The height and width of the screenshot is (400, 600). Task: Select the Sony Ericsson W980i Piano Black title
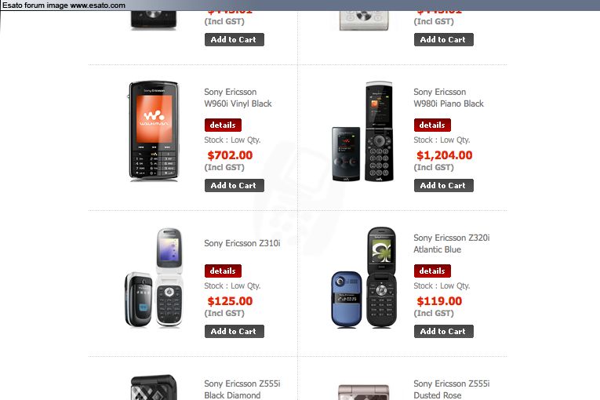click(x=449, y=98)
